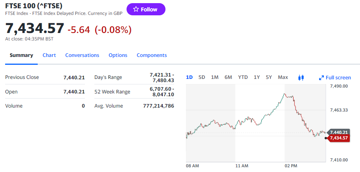Click the Open label in summary table
The height and width of the screenshot is (172, 360).
(x=11, y=92)
